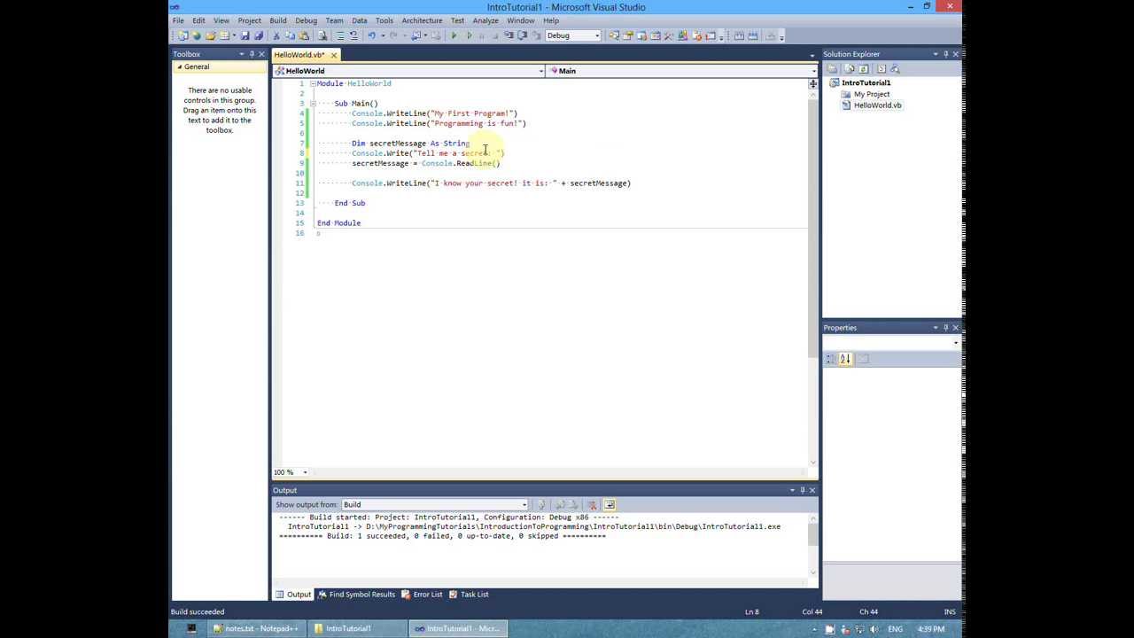The height and width of the screenshot is (638, 1134).
Task: Select the IntroTutorial1 project node
Action: click(x=866, y=82)
